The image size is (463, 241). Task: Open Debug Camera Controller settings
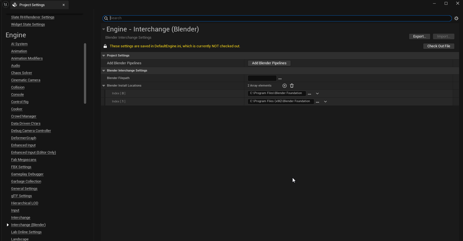[x=31, y=131]
